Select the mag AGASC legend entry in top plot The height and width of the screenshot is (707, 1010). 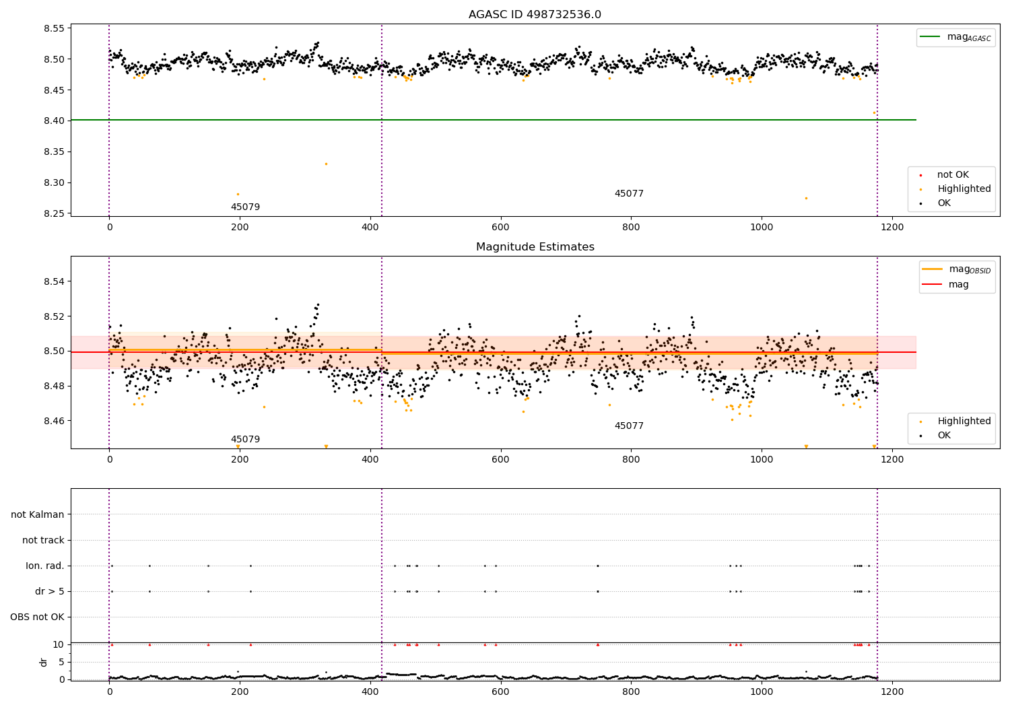[x=955, y=37]
